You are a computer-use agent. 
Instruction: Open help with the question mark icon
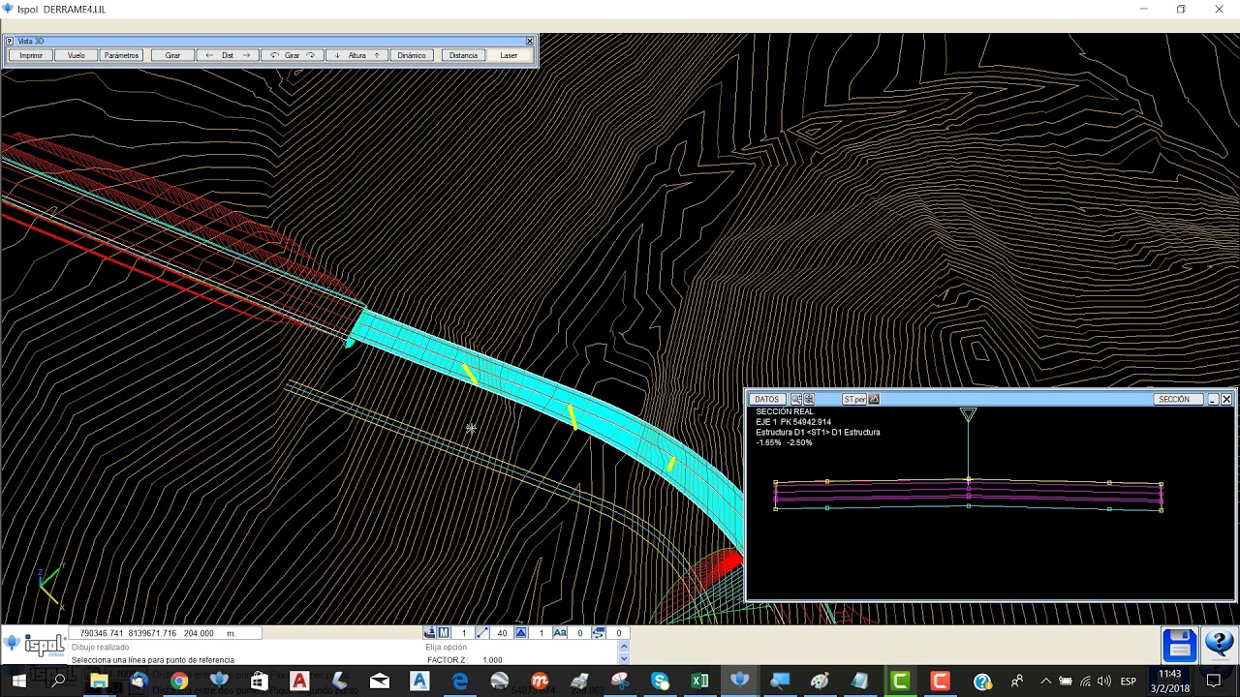[1219, 644]
